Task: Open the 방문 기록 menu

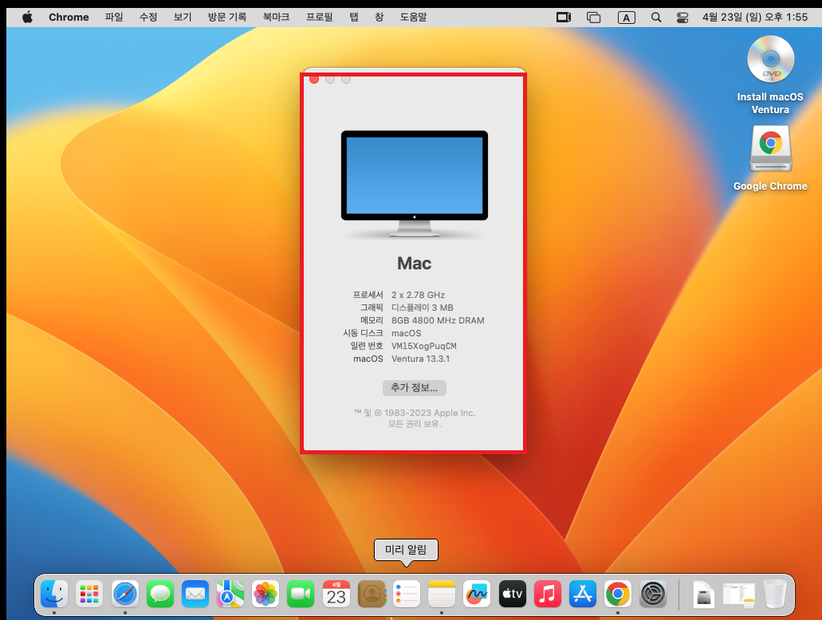Action: [x=227, y=18]
